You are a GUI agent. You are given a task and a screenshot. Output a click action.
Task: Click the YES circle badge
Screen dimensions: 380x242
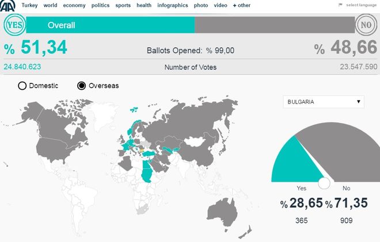13,25
